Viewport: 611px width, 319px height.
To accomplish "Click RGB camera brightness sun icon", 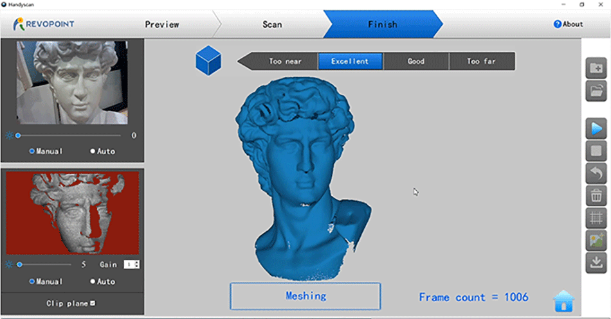I will [10, 135].
